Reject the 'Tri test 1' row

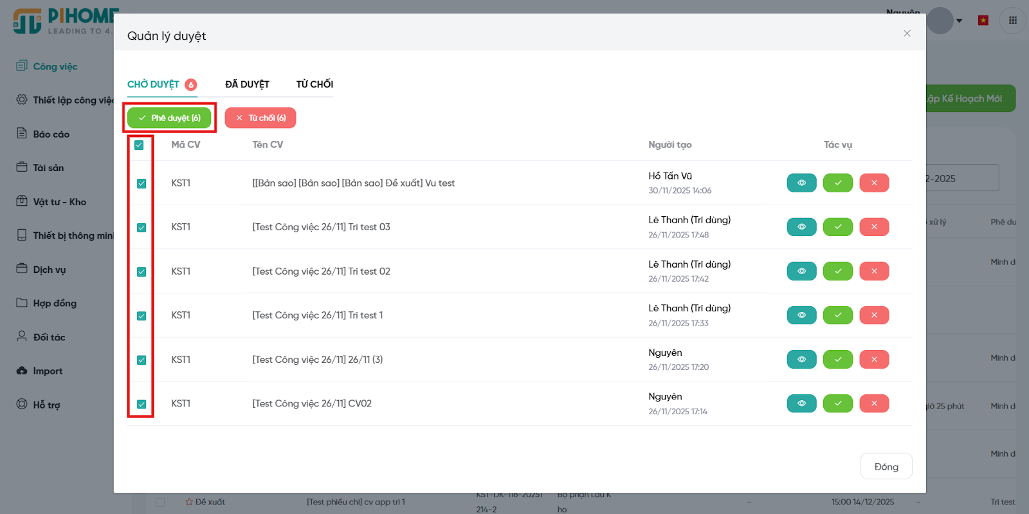[874, 315]
